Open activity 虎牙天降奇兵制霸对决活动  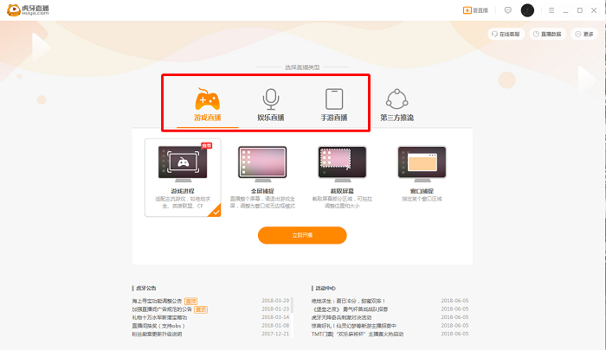pyautogui.click(x=342, y=317)
